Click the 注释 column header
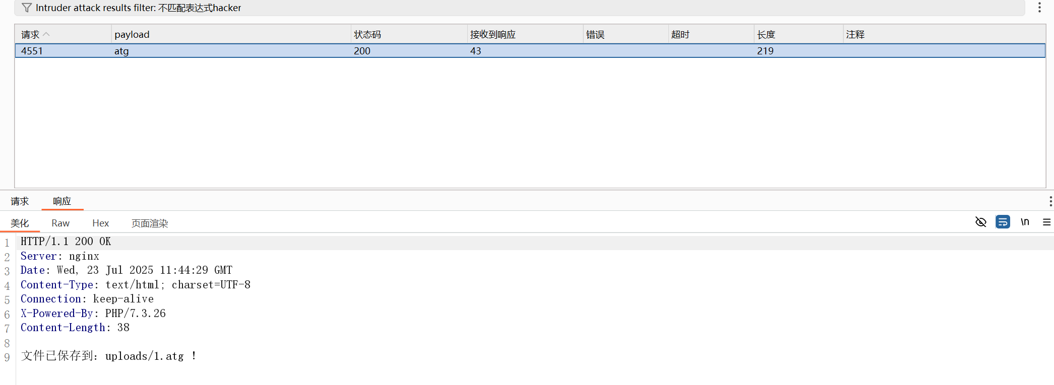The image size is (1054, 385). [x=944, y=34]
